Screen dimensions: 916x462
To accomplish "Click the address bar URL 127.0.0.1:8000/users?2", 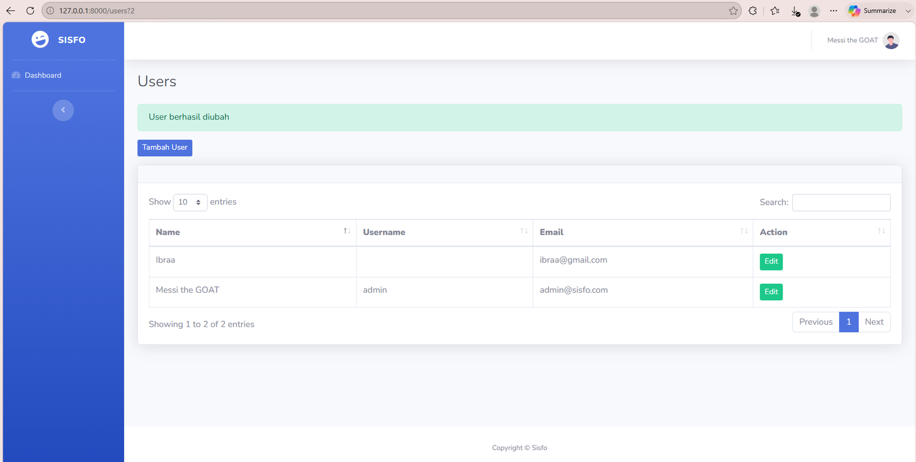I will (97, 11).
